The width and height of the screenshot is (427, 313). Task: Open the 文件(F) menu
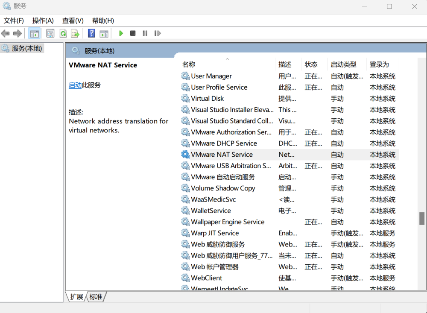point(14,20)
